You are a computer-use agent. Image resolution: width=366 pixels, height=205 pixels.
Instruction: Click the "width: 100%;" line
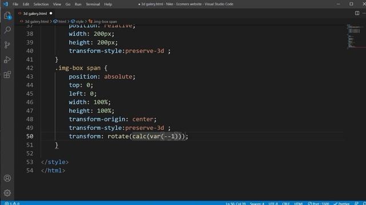coord(90,102)
